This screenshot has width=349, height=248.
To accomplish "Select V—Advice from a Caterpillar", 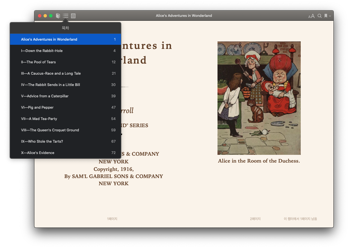I will [x=65, y=96].
